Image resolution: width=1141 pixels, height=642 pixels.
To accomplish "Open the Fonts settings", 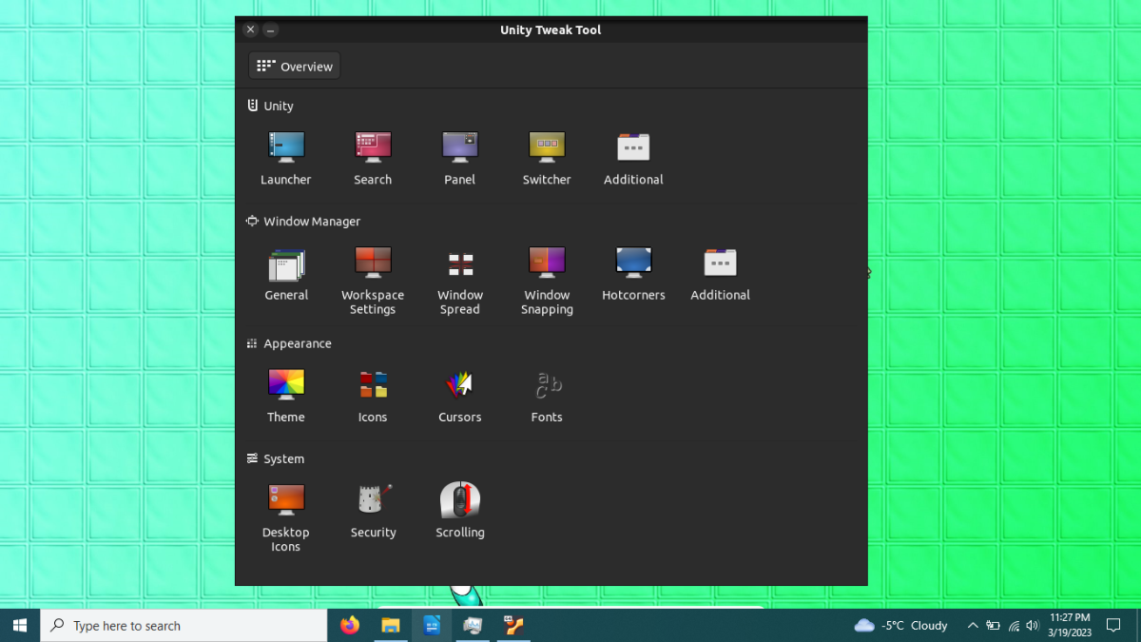I will click(547, 396).
